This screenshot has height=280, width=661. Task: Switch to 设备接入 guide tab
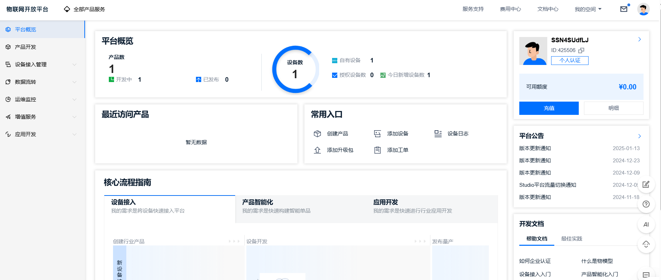170,209
